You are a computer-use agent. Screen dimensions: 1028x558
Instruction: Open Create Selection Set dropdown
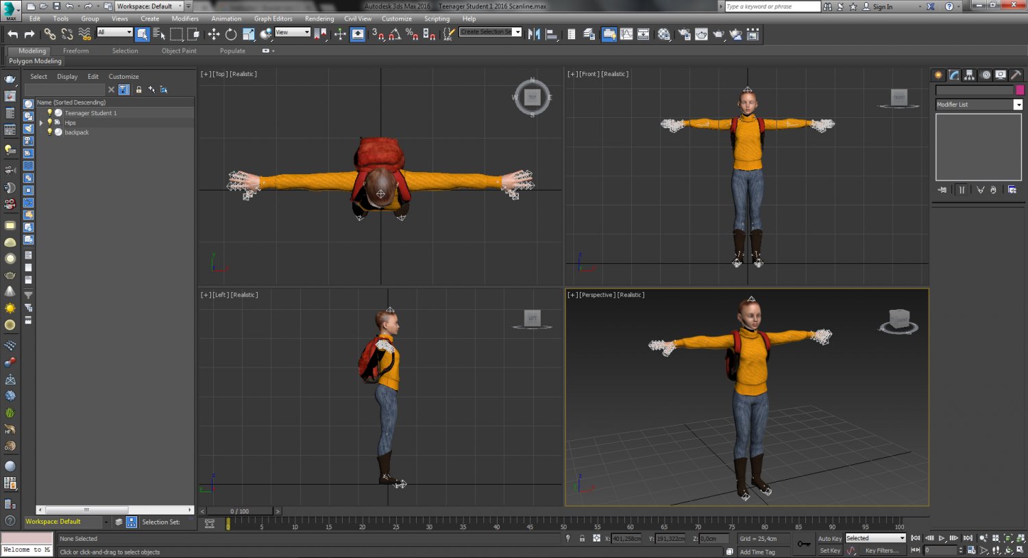pyautogui.click(x=490, y=32)
